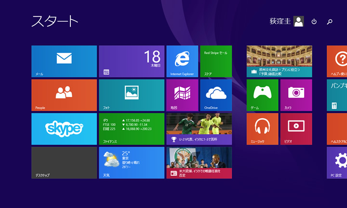Open the Health & Fitness tile (ヘルスケア)
This screenshot has width=347, height=208.
click(337, 129)
